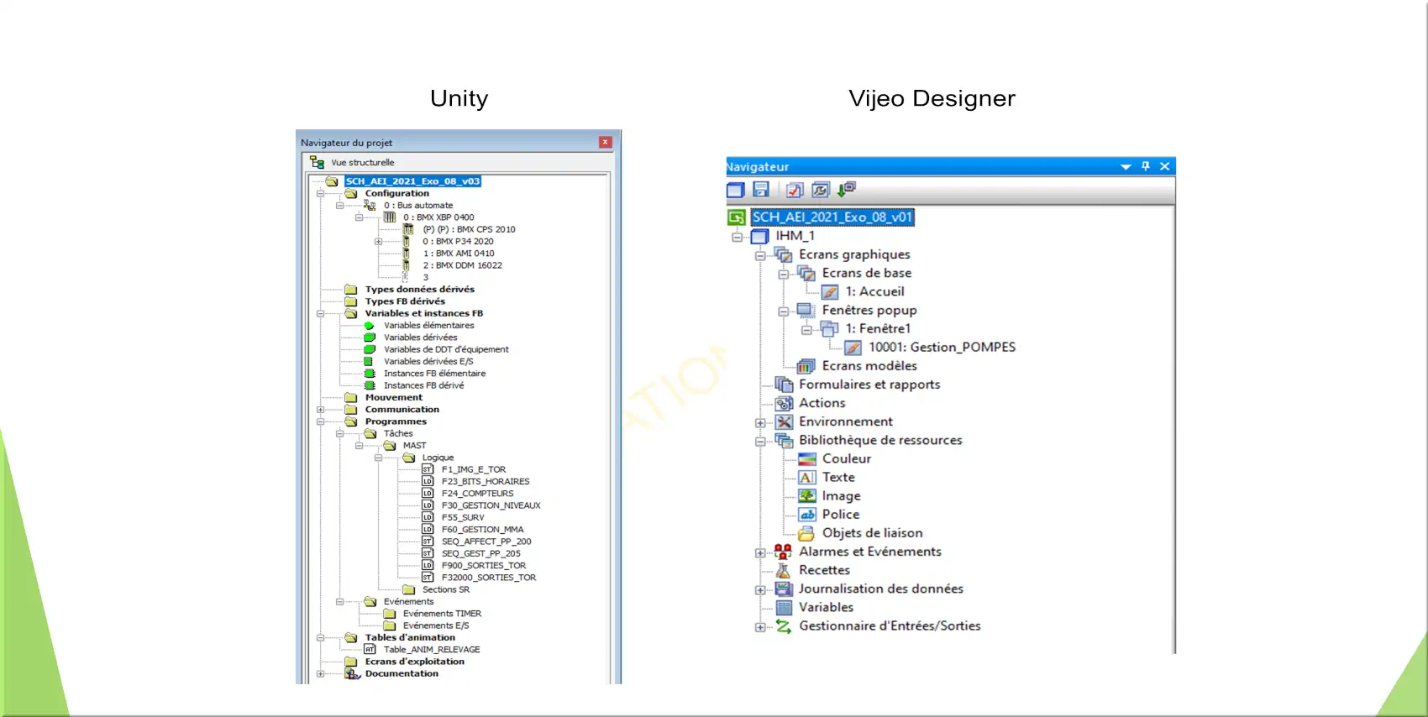Select project SCH_AEI_2021_Exo_08_v03 in Unity
The height and width of the screenshot is (717, 1428).
[412, 181]
